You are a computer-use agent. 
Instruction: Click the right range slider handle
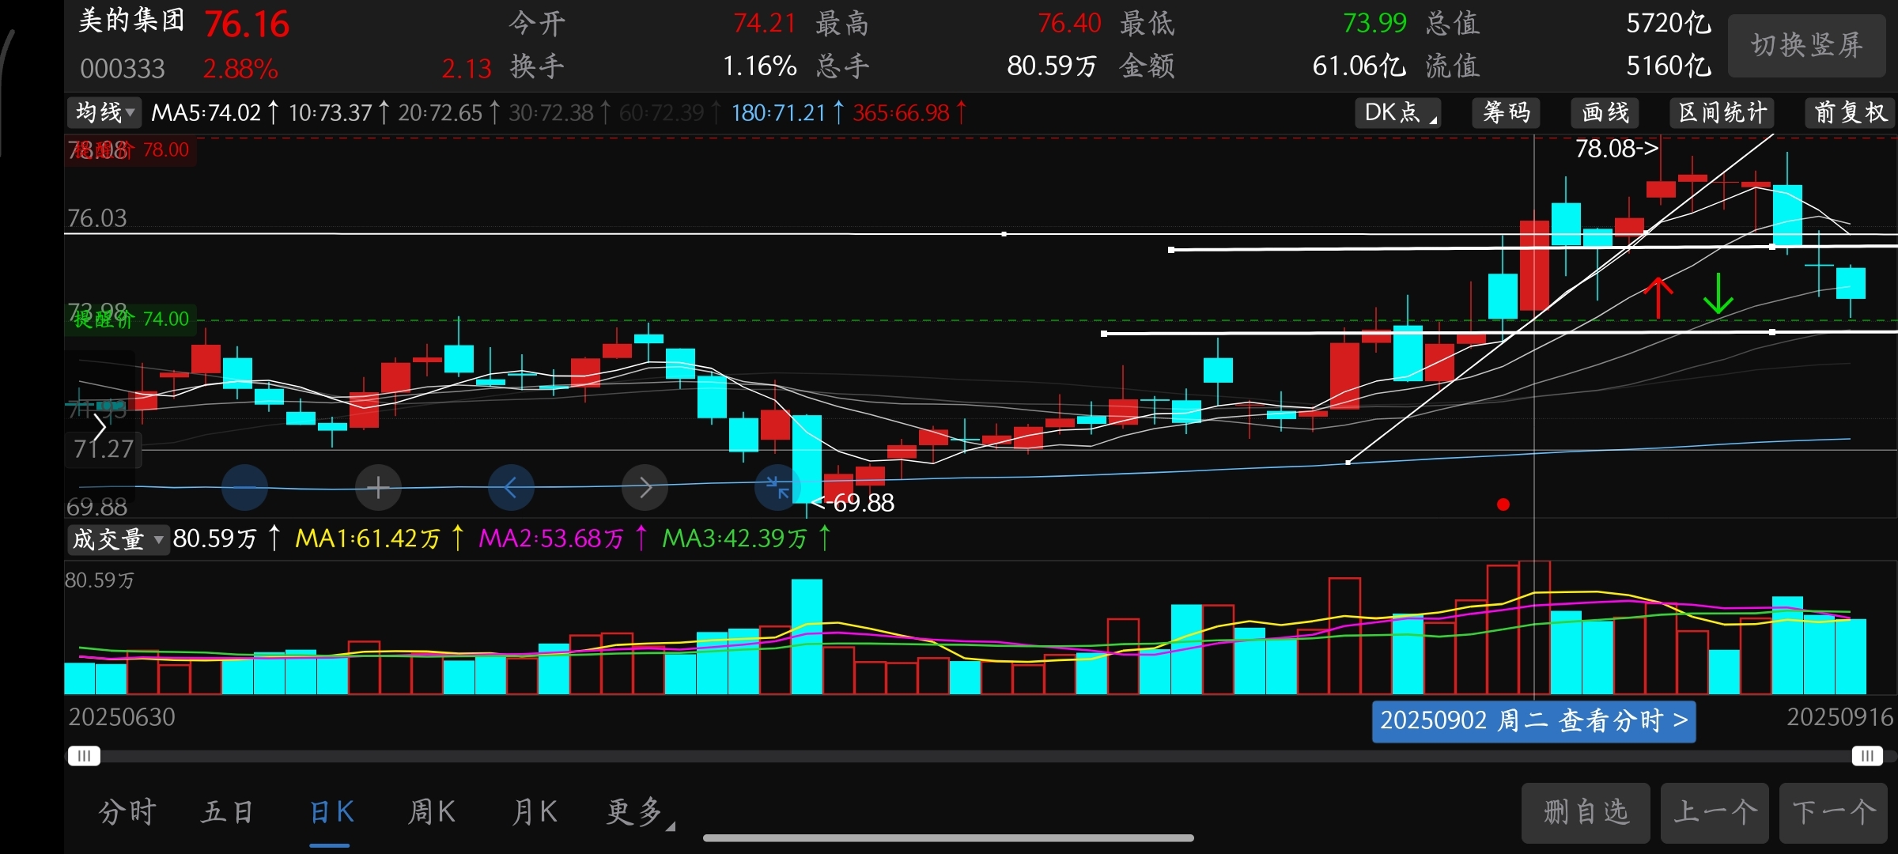(x=1867, y=756)
